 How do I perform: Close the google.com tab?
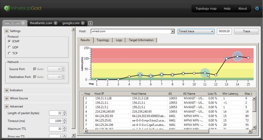pos(82,23)
